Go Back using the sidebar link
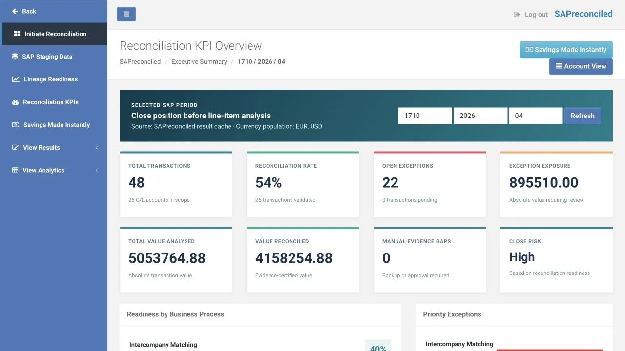This screenshot has height=351, width=625. [x=54, y=11]
